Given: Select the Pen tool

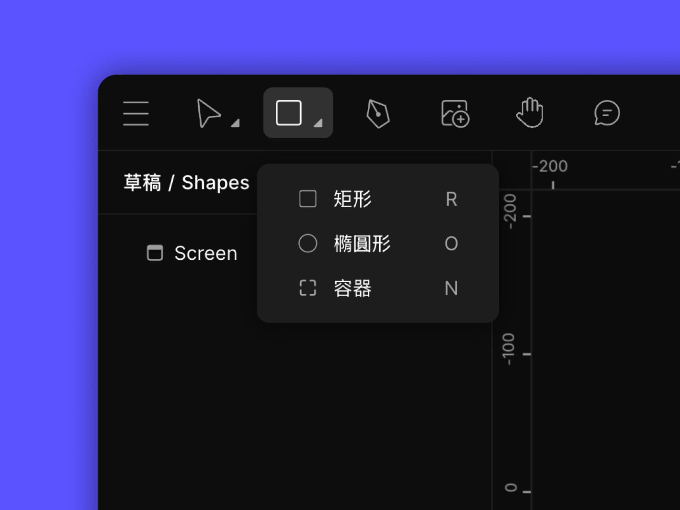Looking at the screenshot, I should [378, 113].
